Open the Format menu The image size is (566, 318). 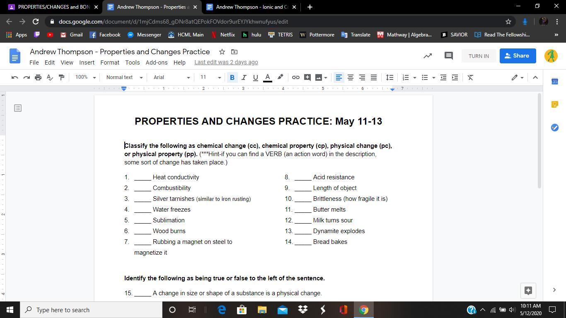pyautogui.click(x=109, y=63)
